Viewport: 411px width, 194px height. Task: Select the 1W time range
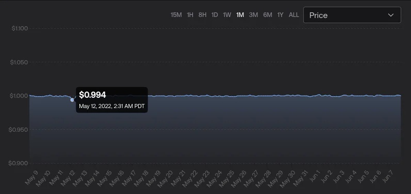(x=227, y=15)
